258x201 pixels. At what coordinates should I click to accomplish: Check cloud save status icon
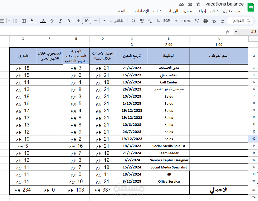181,4
